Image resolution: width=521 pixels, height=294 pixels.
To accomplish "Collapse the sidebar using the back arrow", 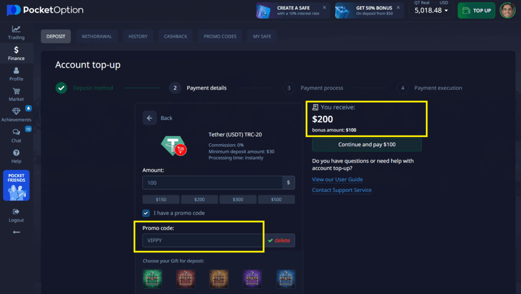I will [x=16, y=232].
